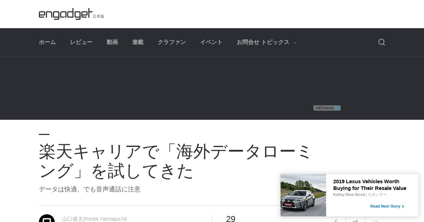Open the search magnifier icon
Viewport: 424px width, 222px height.
point(382,42)
